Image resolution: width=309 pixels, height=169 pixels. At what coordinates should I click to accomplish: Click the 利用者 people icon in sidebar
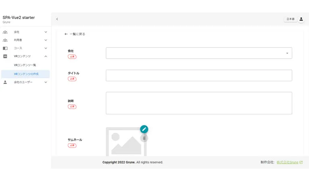pos(5,40)
